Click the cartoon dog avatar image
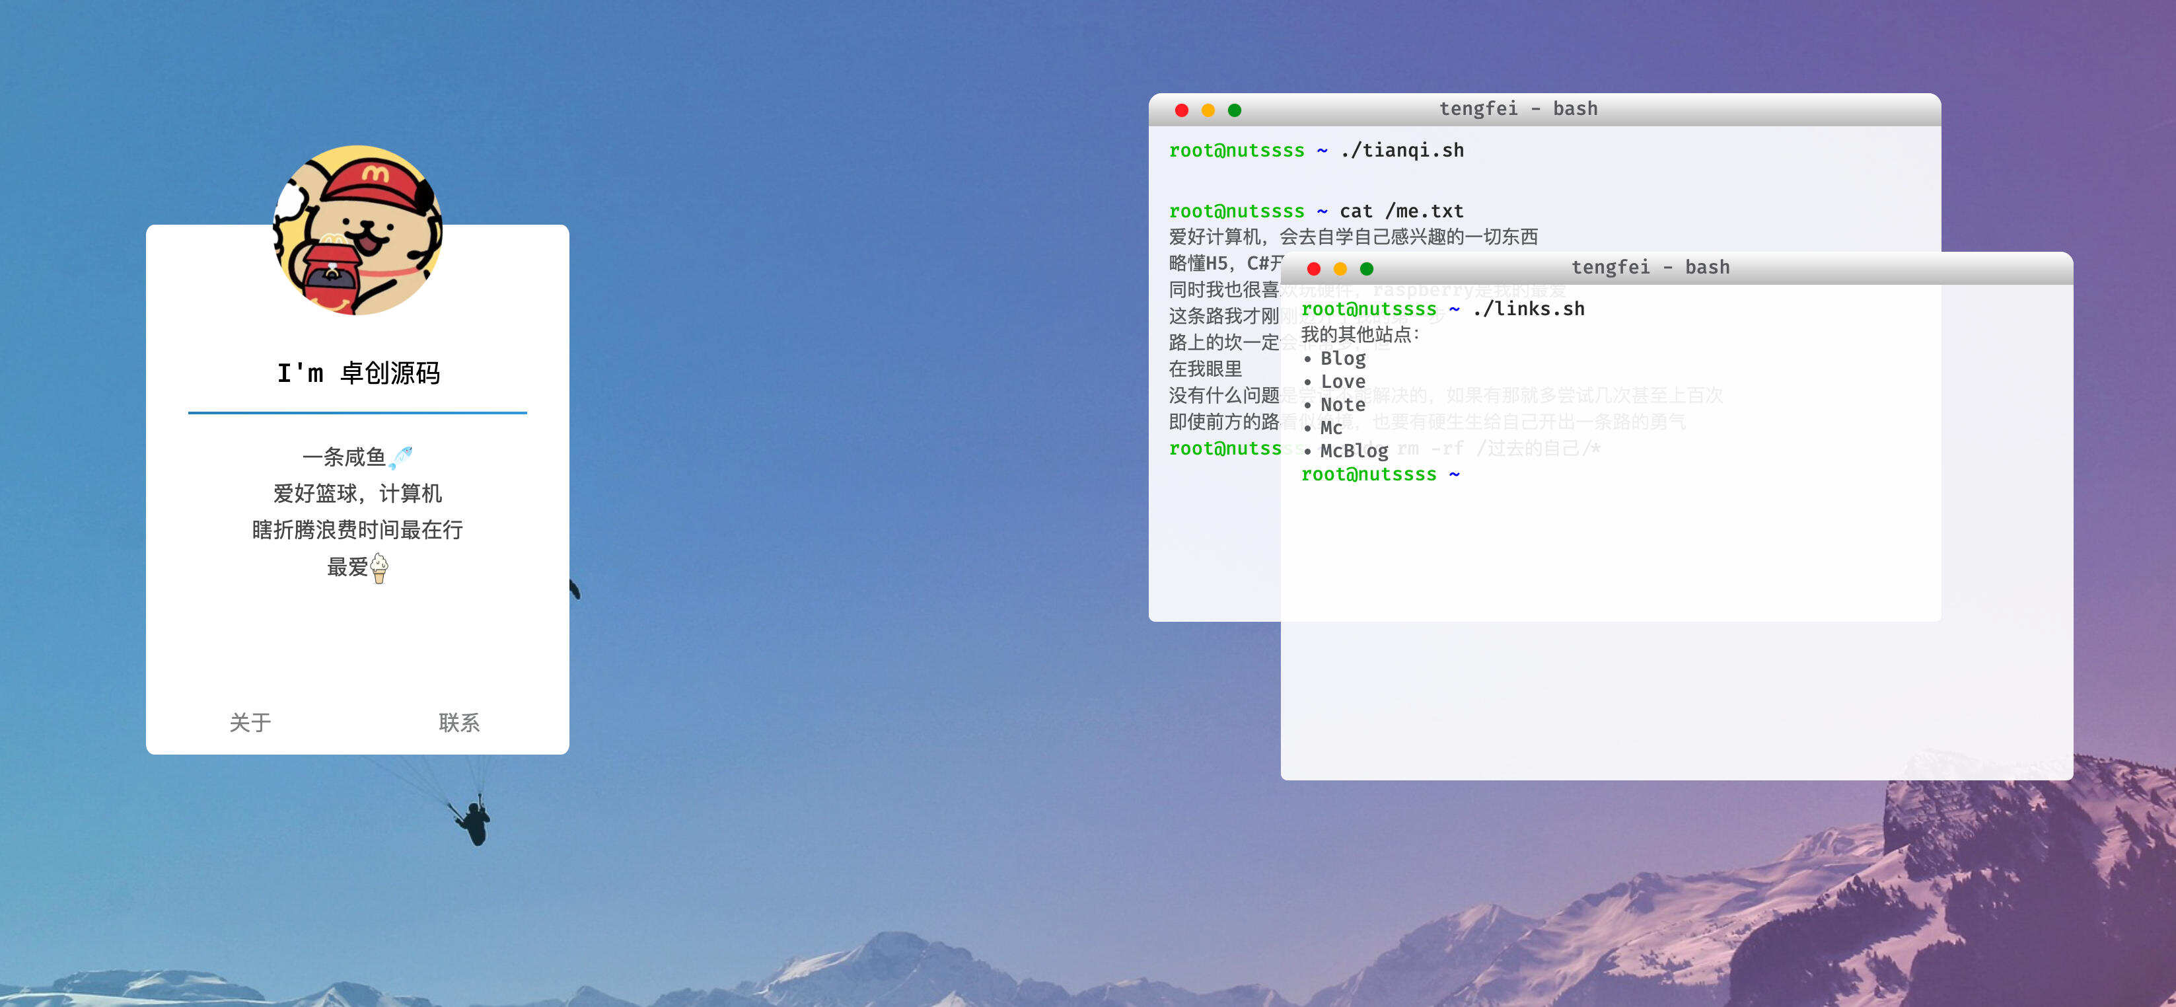This screenshot has height=1007, width=2176. click(357, 230)
